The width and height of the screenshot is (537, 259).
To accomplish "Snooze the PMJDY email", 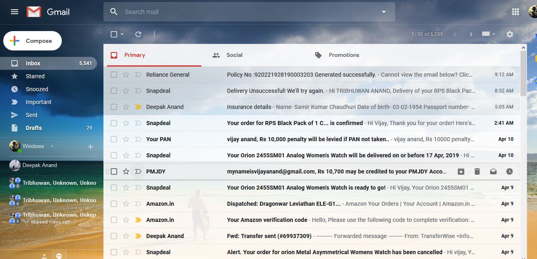I will [510, 171].
